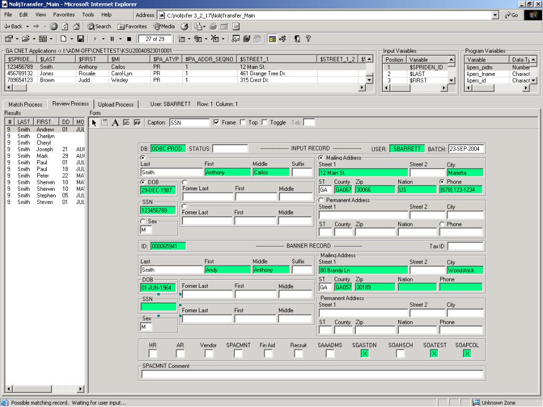The width and height of the screenshot is (543, 407).
Task: Click the grid table icon
Action: (43, 39)
